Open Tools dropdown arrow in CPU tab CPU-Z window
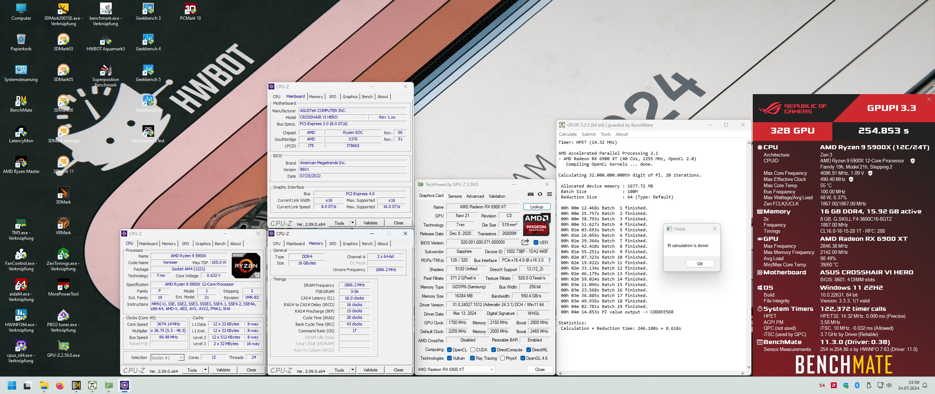The height and width of the screenshot is (394, 935). (x=205, y=370)
